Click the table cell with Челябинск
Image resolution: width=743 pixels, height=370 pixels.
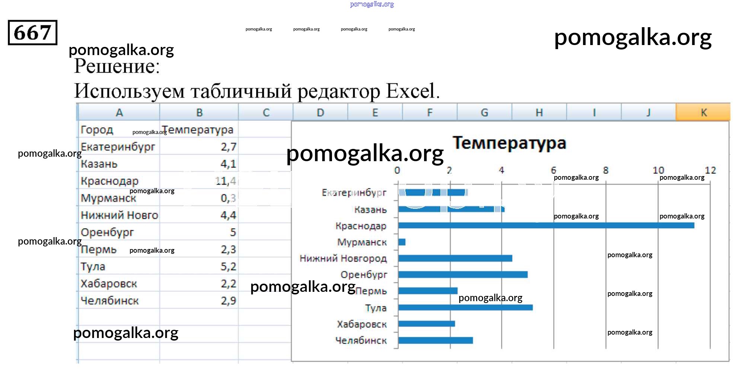pyautogui.click(x=110, y=301)
